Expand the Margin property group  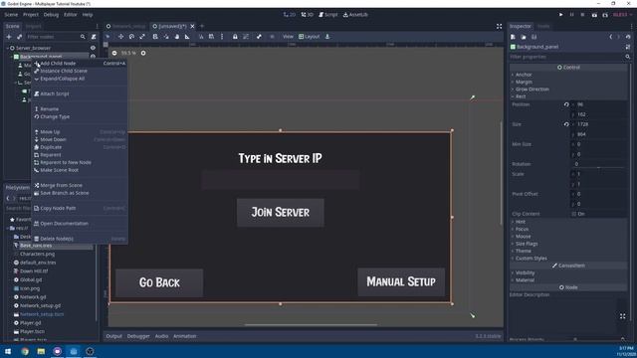pos(524,82)
